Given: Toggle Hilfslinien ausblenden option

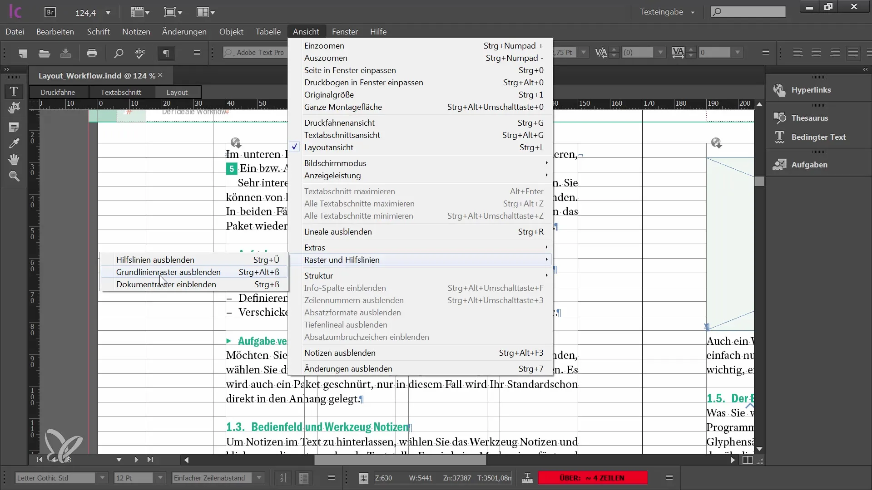Looking at the screenshot, I should pyautogui.click(x=155, y=260).
